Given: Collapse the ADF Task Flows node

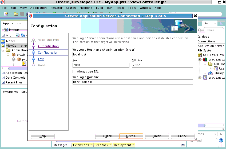Looking at the screenshot, I should click(205, 64).
